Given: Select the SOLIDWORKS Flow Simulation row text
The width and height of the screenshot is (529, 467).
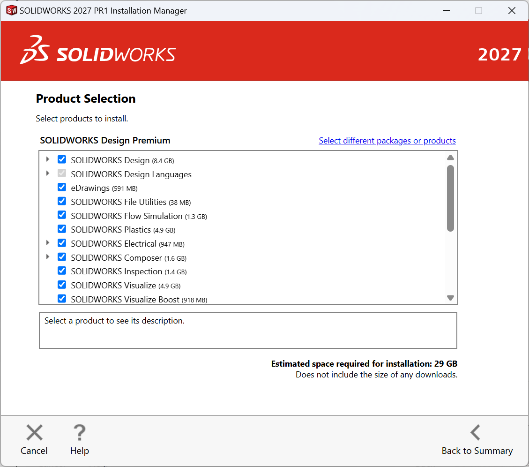Looking at the screenshot, I should 139,216.
